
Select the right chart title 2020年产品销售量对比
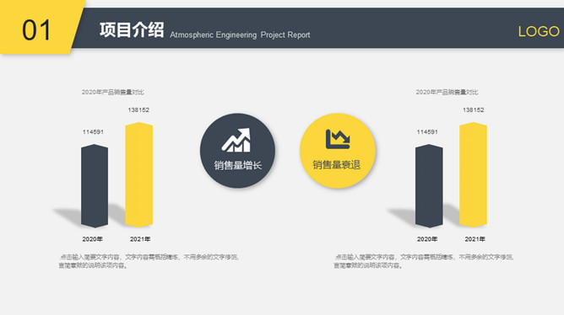447,92
